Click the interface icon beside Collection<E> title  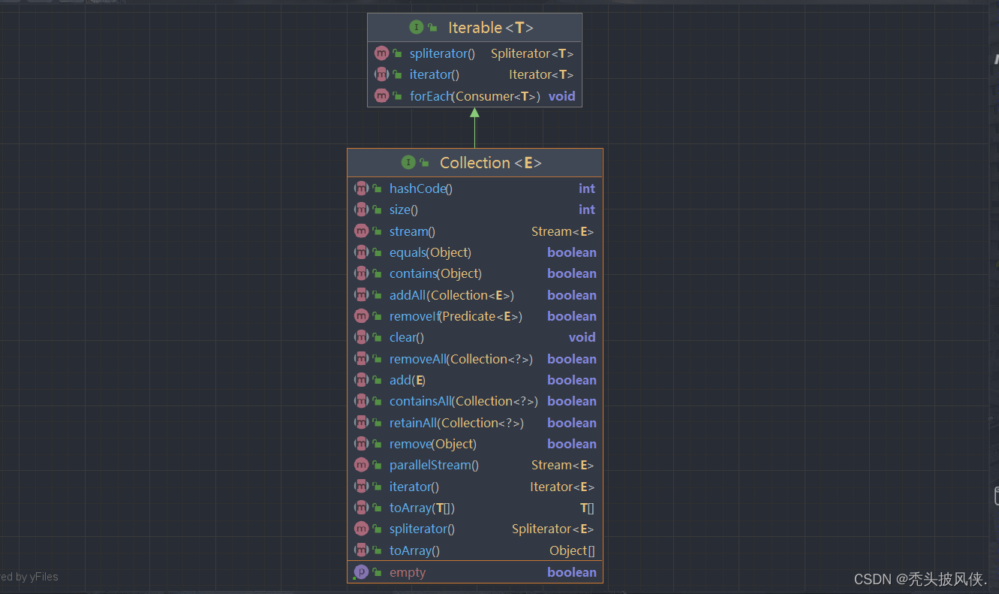pos(408,162)
